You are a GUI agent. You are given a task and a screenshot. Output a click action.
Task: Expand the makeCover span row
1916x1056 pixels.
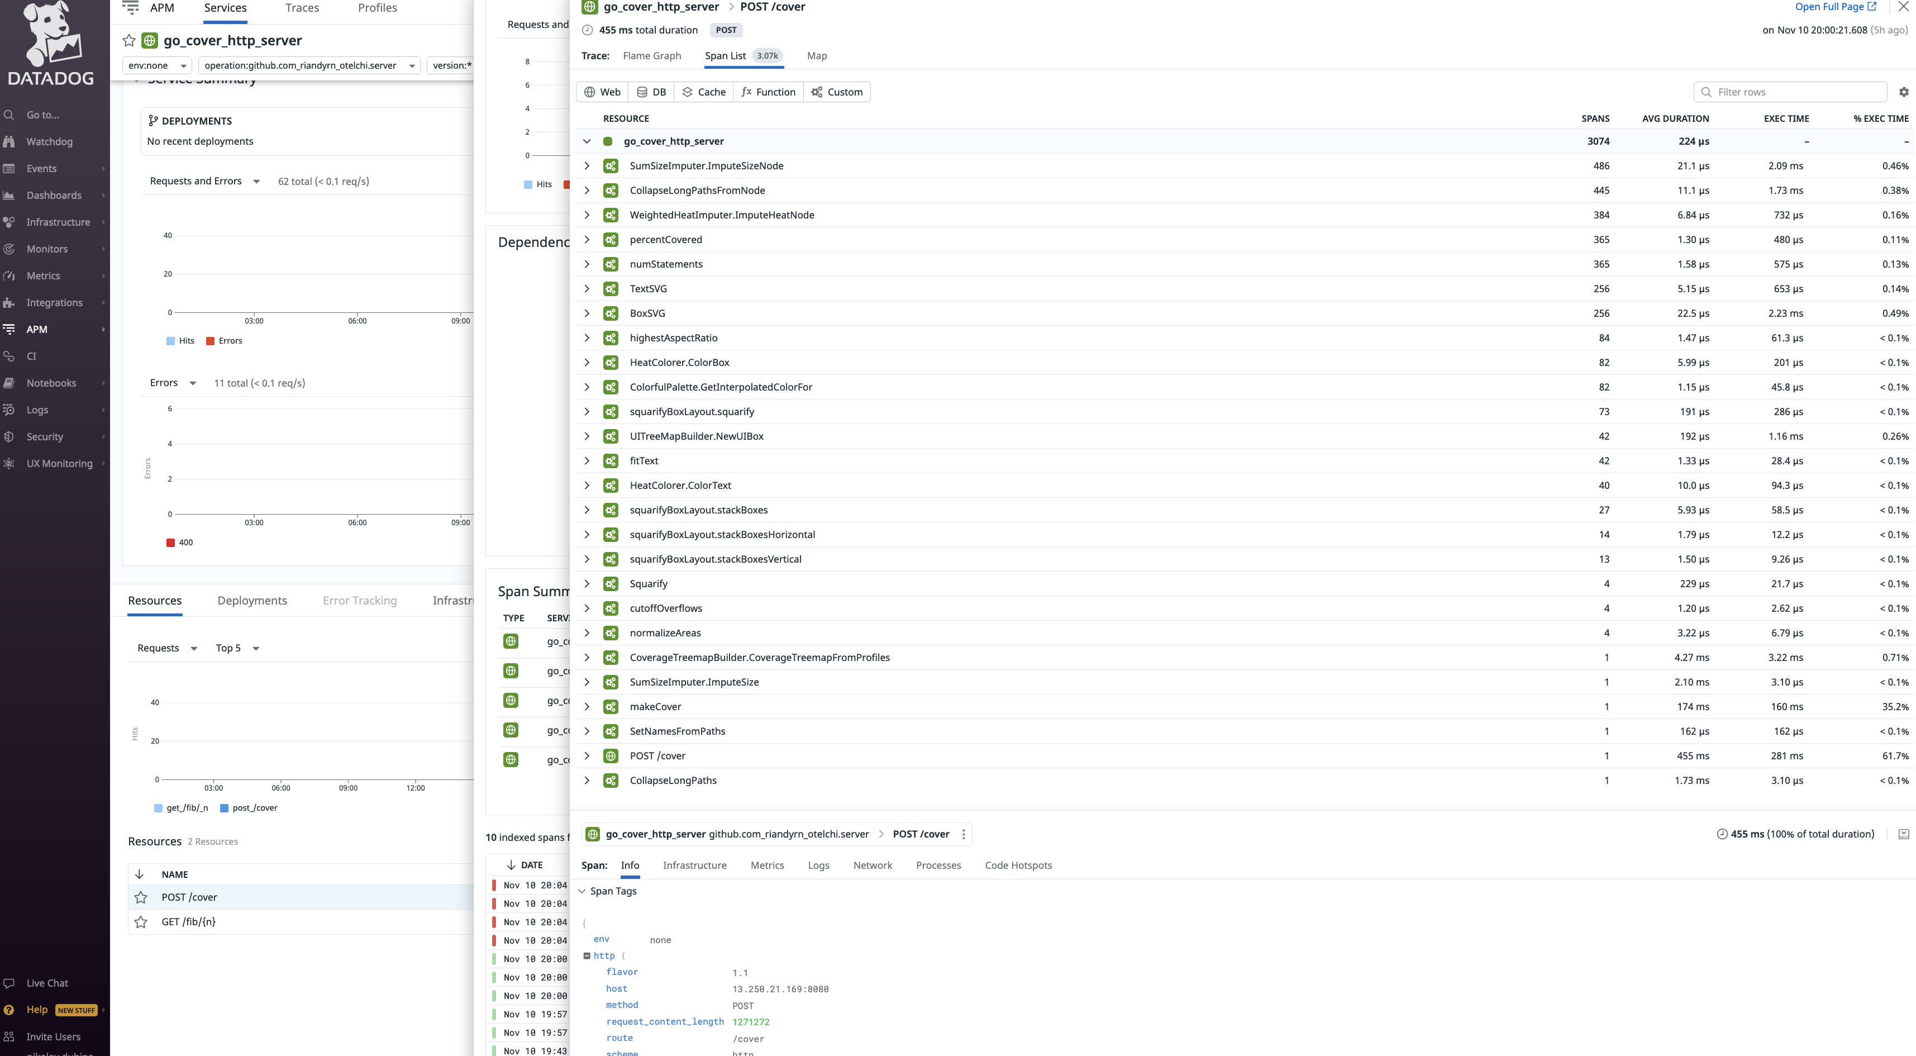587,706
